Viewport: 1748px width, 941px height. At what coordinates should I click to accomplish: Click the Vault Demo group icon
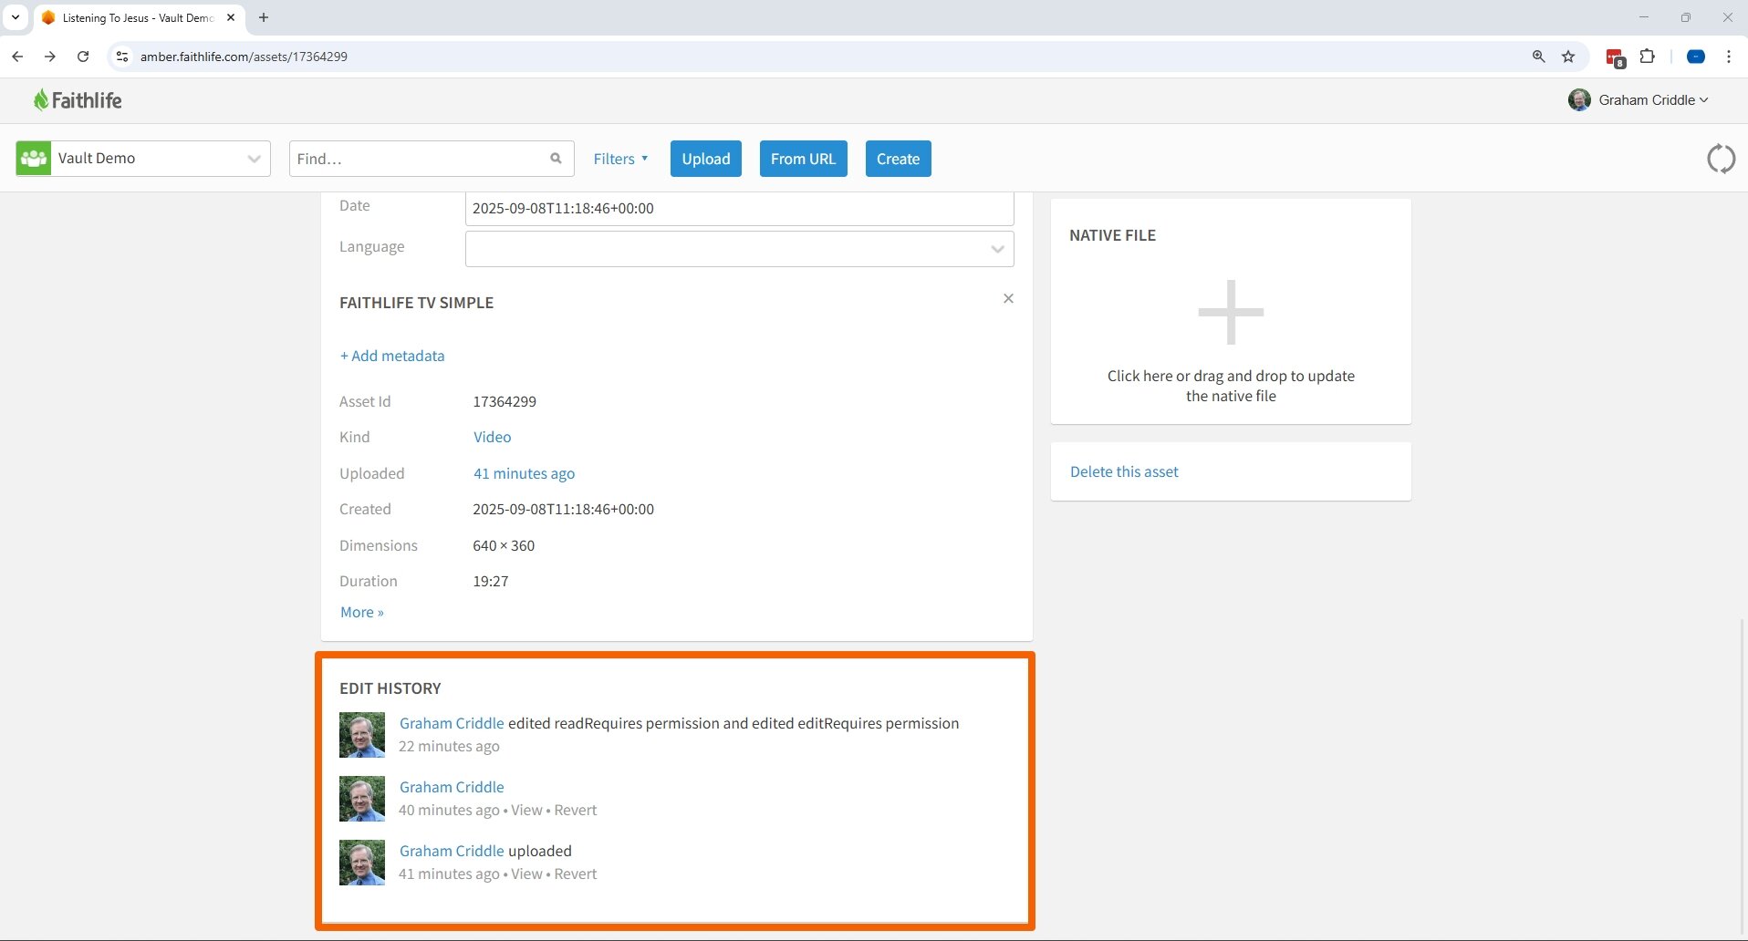click(x=34, y=158)
